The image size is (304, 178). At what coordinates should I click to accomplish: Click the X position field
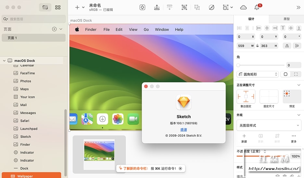[x=246, y=37]
